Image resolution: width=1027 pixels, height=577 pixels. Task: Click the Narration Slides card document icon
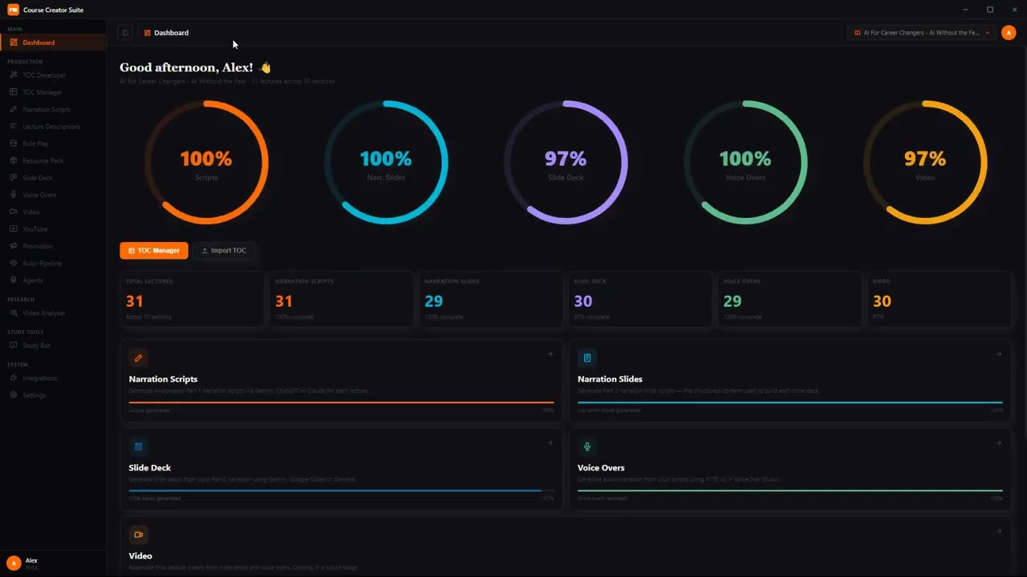click(x=587, y=358)
